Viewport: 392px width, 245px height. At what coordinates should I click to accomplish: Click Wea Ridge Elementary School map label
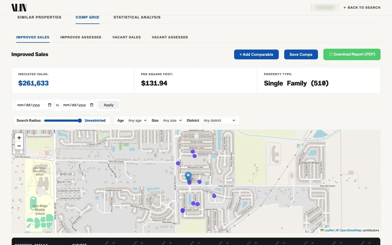[40, 171]
